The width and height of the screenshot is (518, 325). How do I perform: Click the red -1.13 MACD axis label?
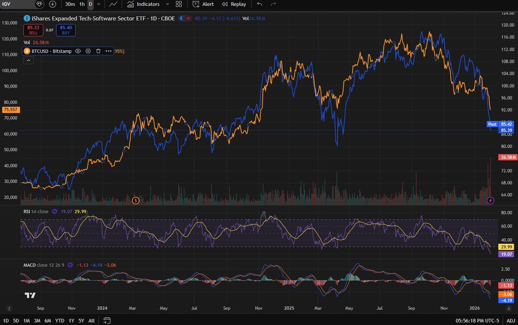point(506,286)
